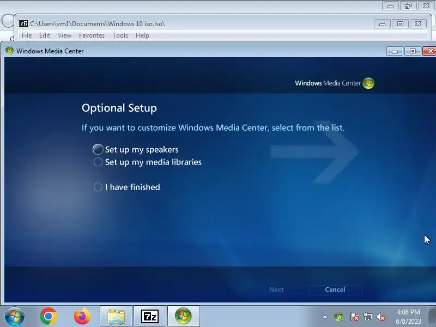Click the Windows Media Center logo orb

(368, 83)
